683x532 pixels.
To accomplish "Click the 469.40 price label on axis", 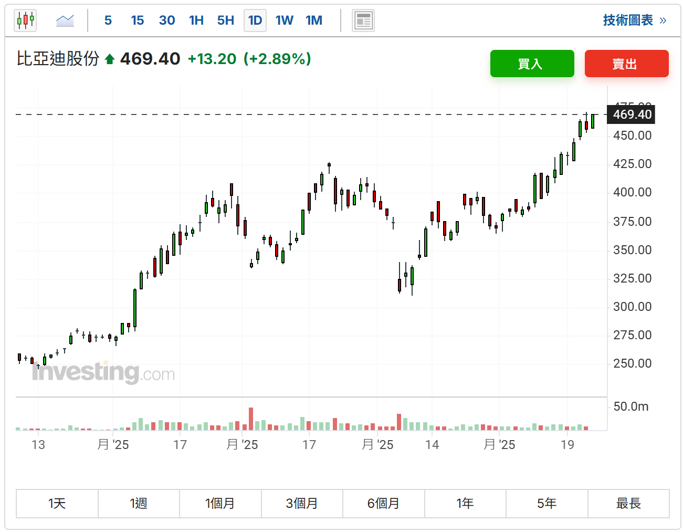I will (631, 114).
